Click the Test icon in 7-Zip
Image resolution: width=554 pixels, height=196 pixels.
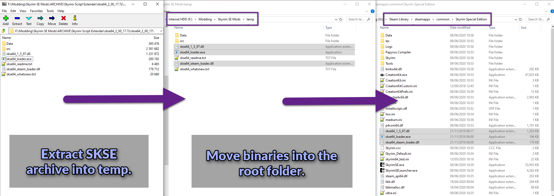29,18
